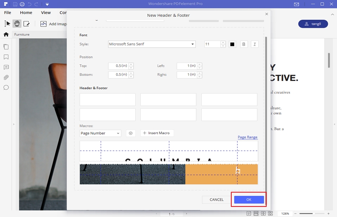The width and height of the screenshot is (337, 217).
Task: Click CANCEL in the dialog
Action: [217, 200]
